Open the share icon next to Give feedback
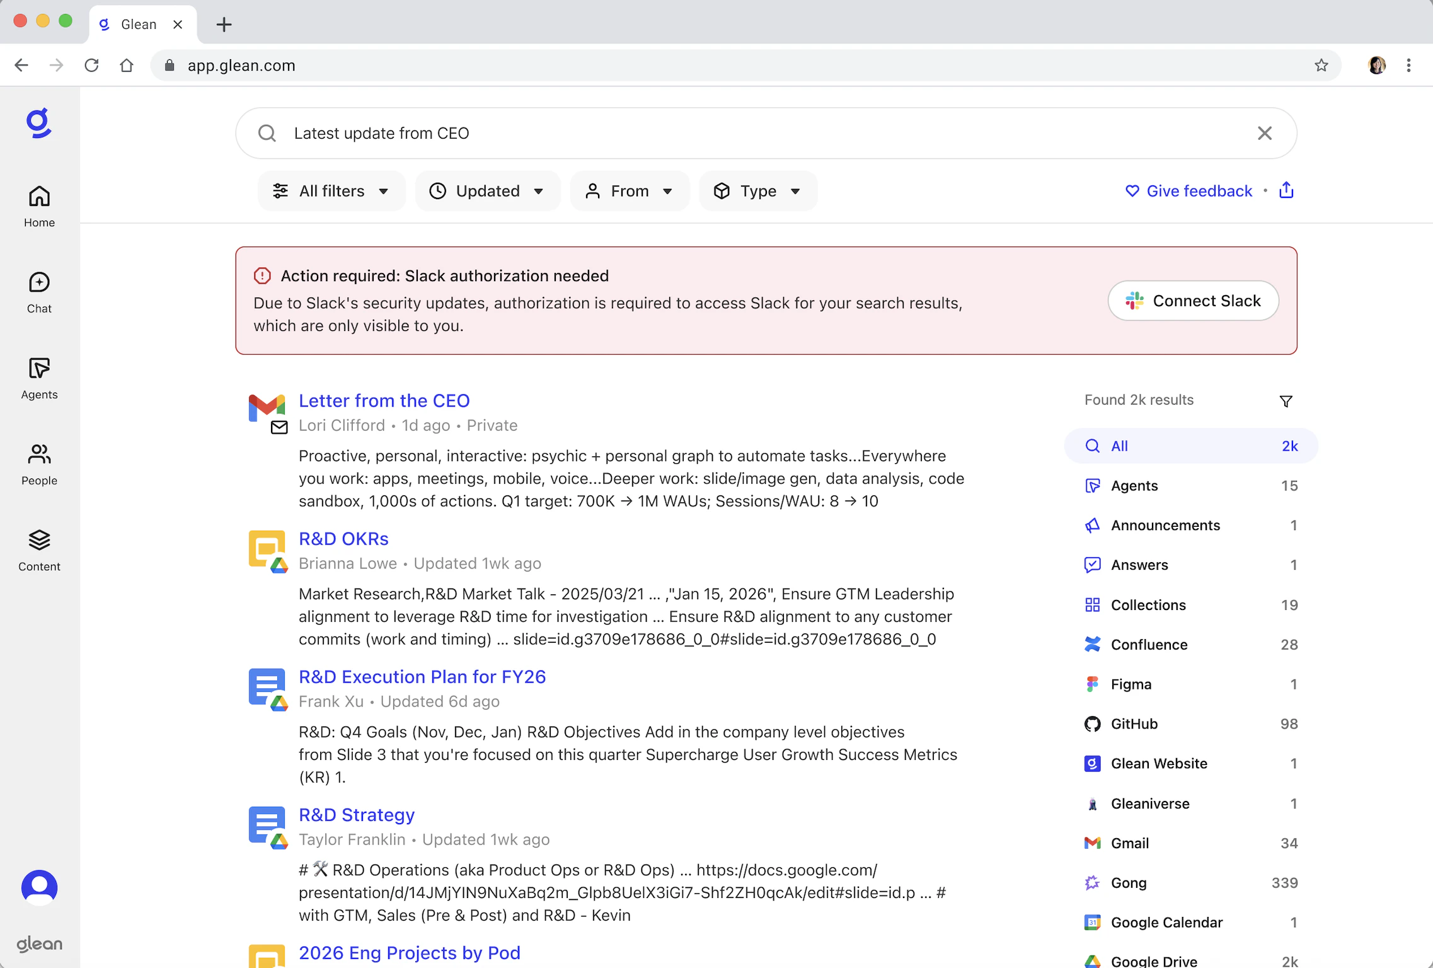Image resolution: width=1433 pixels, height=968 pixels. tap(1286, 190)
